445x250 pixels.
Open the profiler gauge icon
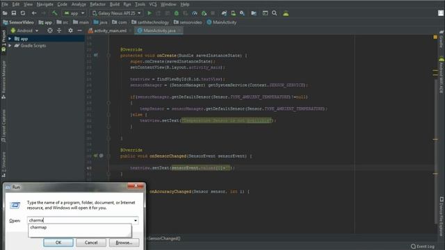pyautogui.click(x=195, y=13)
